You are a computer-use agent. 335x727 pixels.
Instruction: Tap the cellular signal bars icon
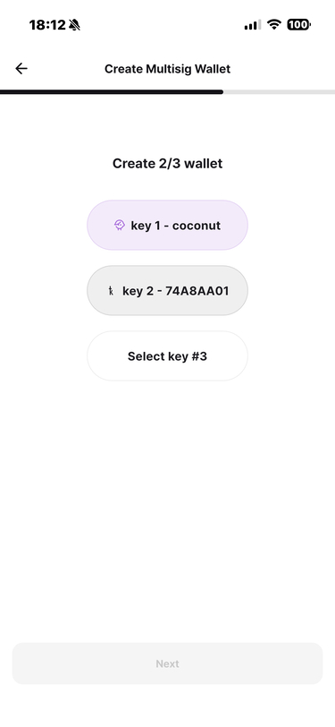(253, 25)
